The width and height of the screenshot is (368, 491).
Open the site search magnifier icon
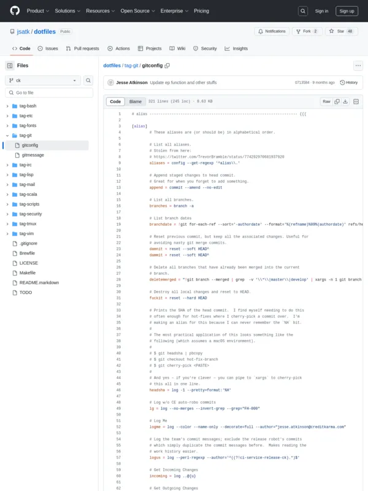pos(303,11)
